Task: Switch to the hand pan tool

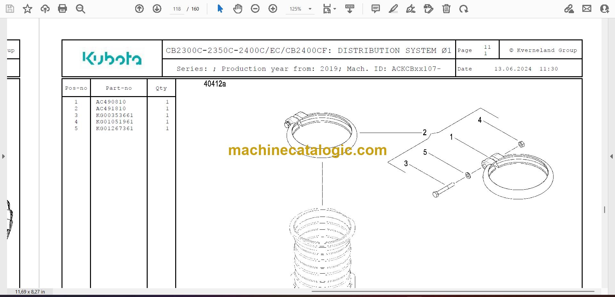Action: (x=238, y=9)
